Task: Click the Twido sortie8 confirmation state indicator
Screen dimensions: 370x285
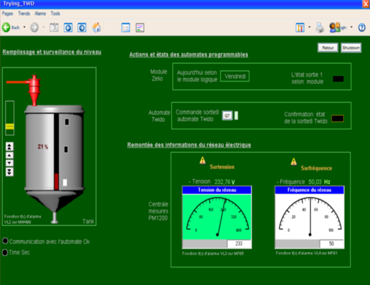Action: pos(337,118)
